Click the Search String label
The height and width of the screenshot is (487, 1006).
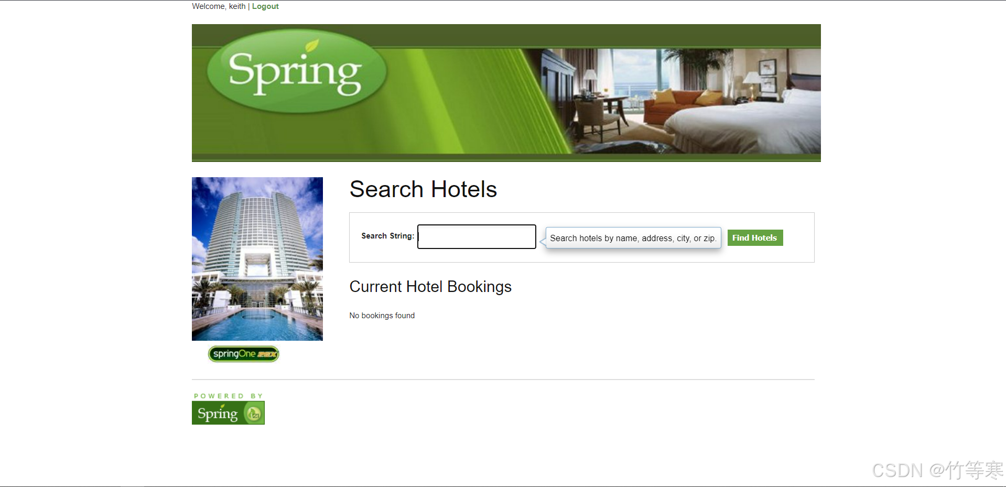pos(387,236)
